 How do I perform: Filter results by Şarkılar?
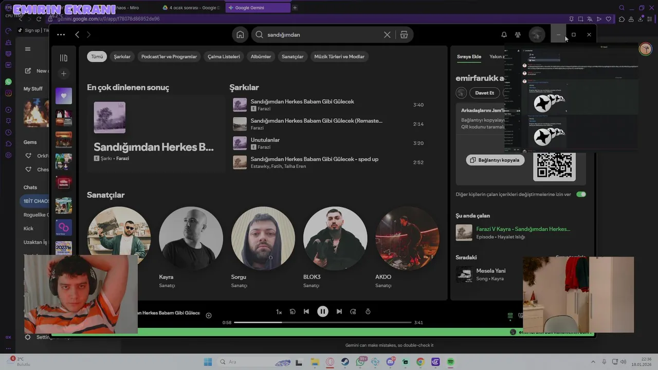(x=122, y=57)
